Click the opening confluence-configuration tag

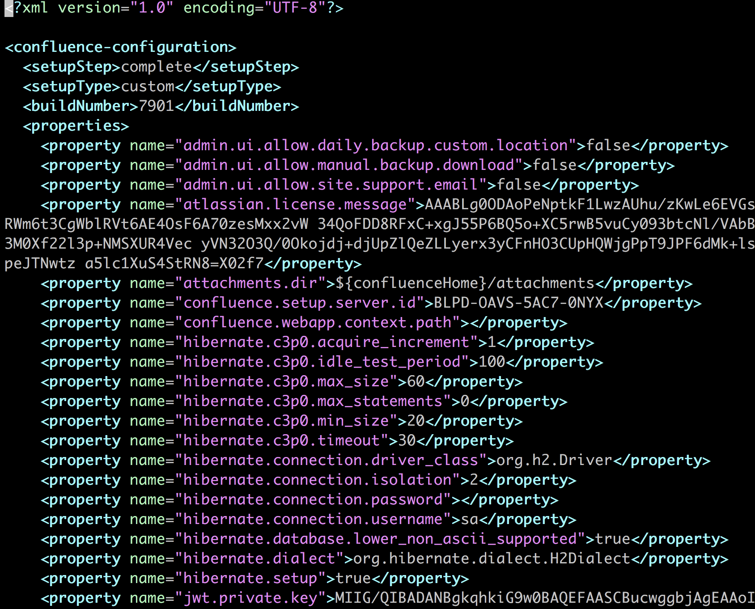point(120,47)
